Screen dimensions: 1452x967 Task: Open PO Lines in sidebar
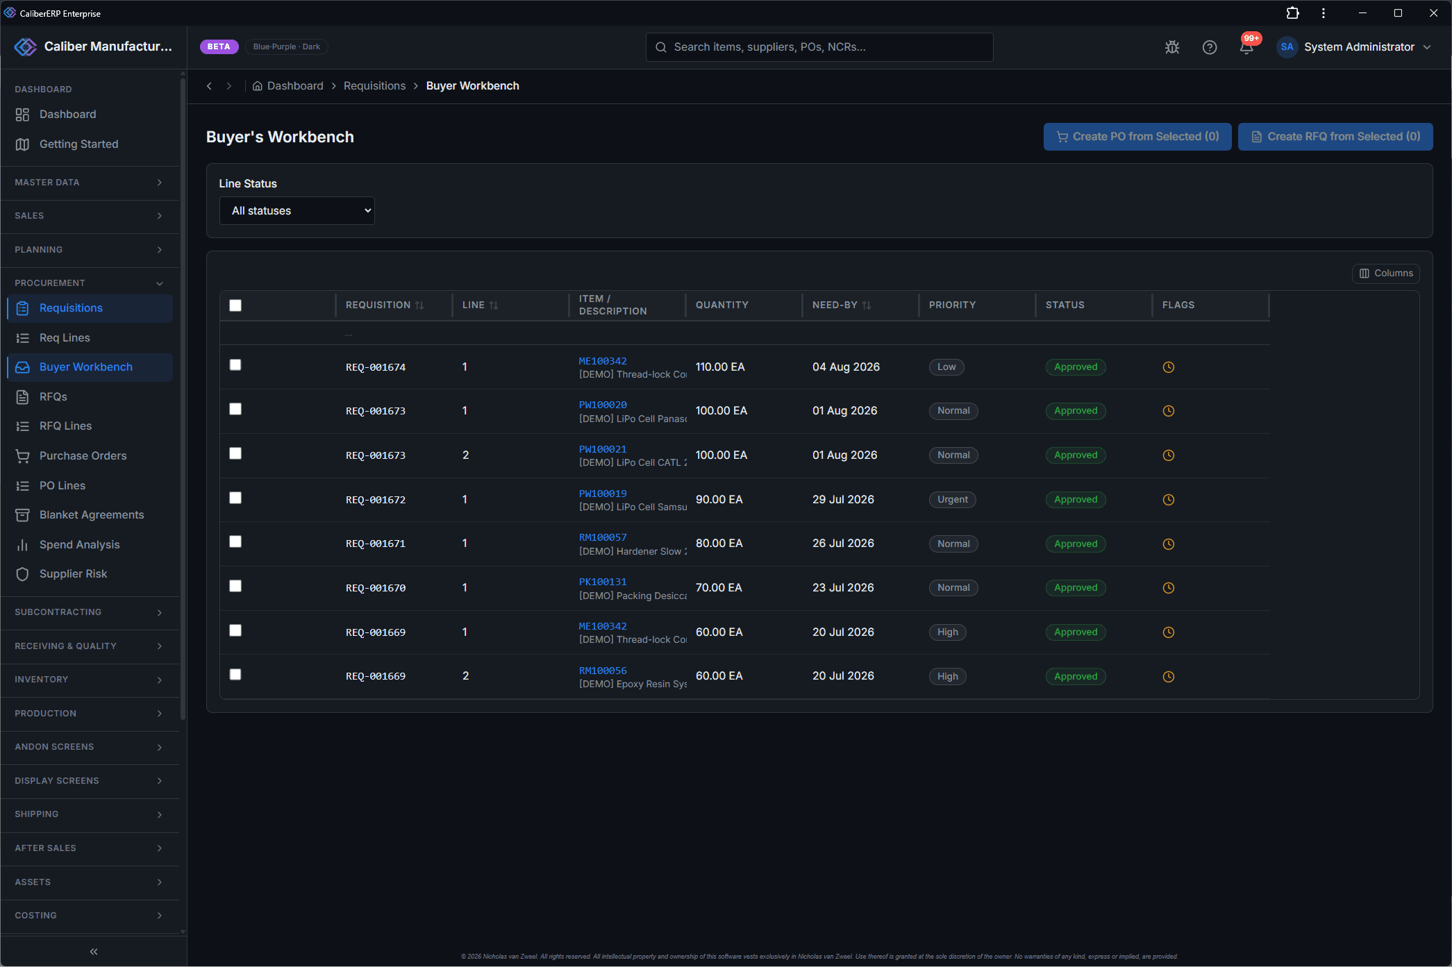(x=90, y=486)
